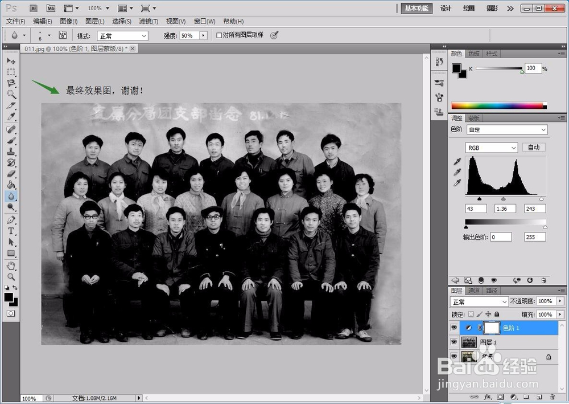Screen dimensions: 569x404
Task: Toggle lock transparent pixels
Action: coord(471,315)
